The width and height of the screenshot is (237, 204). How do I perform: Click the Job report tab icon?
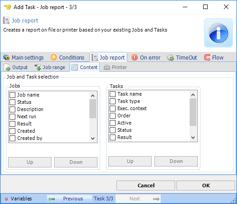coord(95,57)
